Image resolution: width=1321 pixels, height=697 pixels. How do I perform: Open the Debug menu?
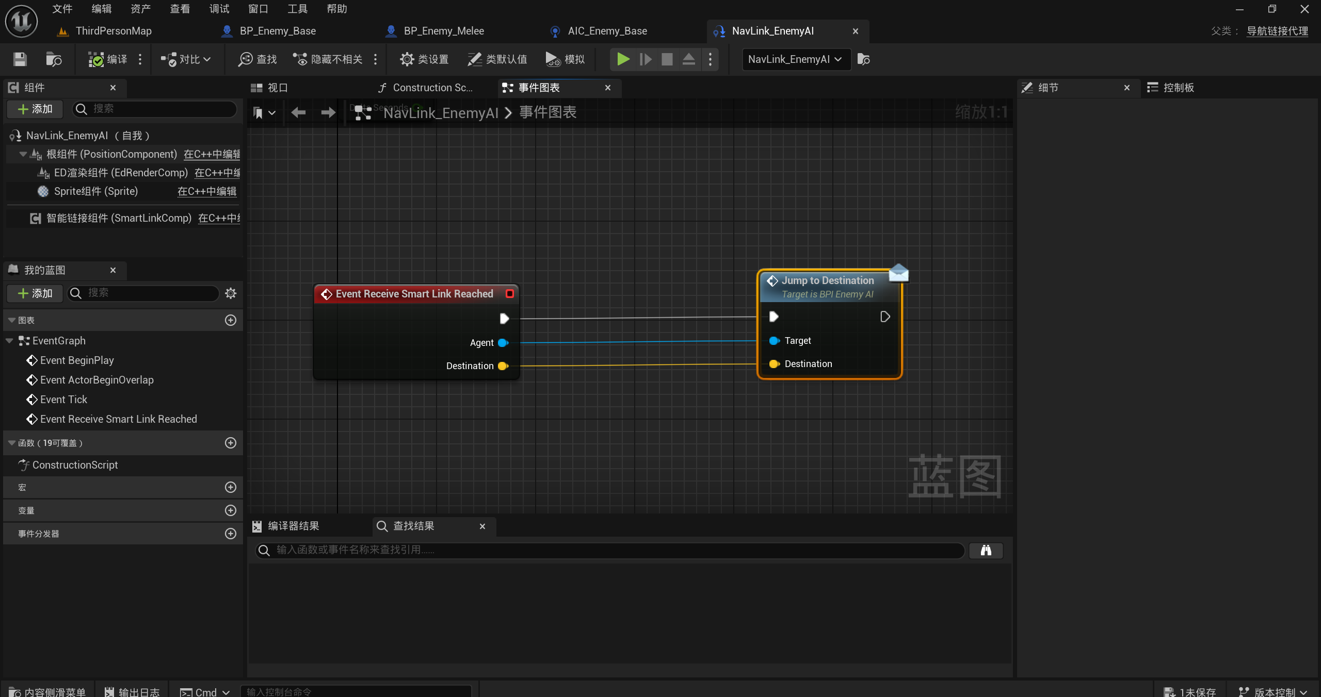click(x=219, y=9)
